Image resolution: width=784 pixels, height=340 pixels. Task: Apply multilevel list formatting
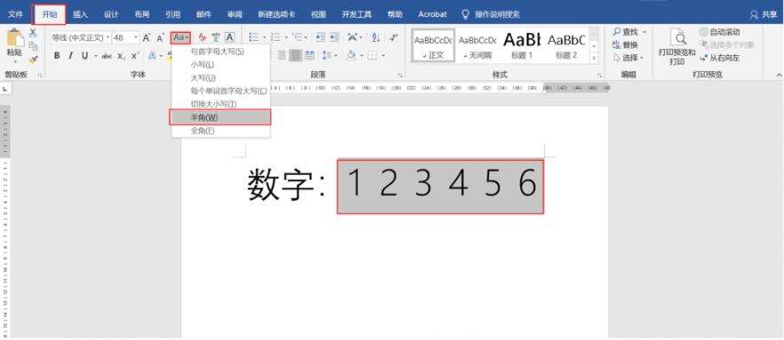[297, 37]
